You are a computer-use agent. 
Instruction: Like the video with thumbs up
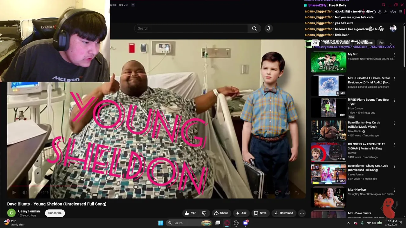point(190,213)
